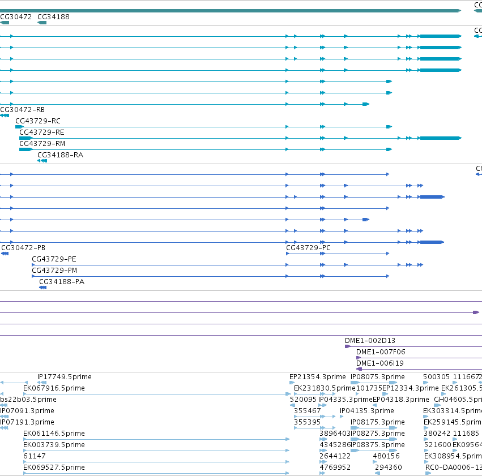The width and height of the screenshot is (482, 476).
Task: Select EST label EP04318.3prime
Action: [x=401, y=400]
